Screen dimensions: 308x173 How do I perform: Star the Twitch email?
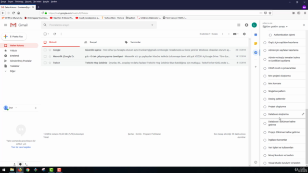50,63
